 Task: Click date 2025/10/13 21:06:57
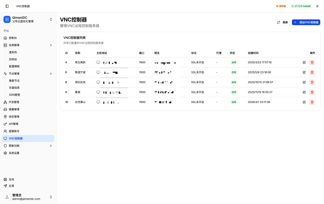260,82
